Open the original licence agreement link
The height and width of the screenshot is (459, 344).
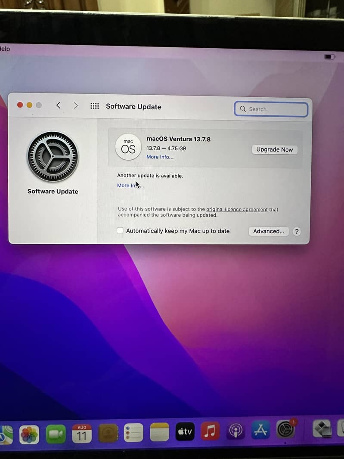pos(237,210)
